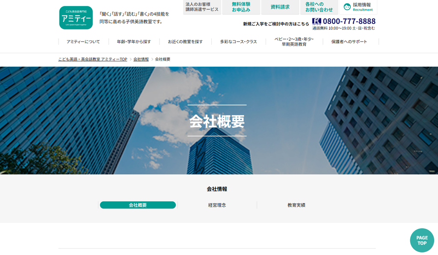Screen dimensions: 438x255
Task: Open アミティーについて menu
Action: click(83, 41)
